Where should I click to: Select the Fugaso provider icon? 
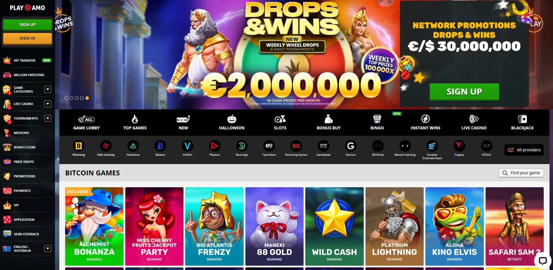point(459,146)
